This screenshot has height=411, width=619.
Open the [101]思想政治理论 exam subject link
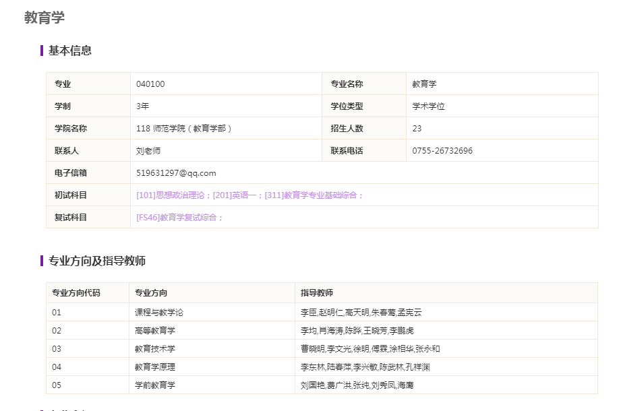(170, 195)
